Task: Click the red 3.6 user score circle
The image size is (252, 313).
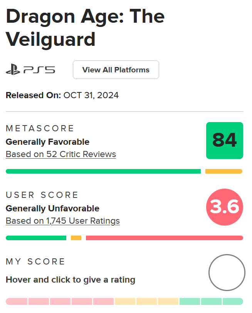Action: (x=225, y=207)
